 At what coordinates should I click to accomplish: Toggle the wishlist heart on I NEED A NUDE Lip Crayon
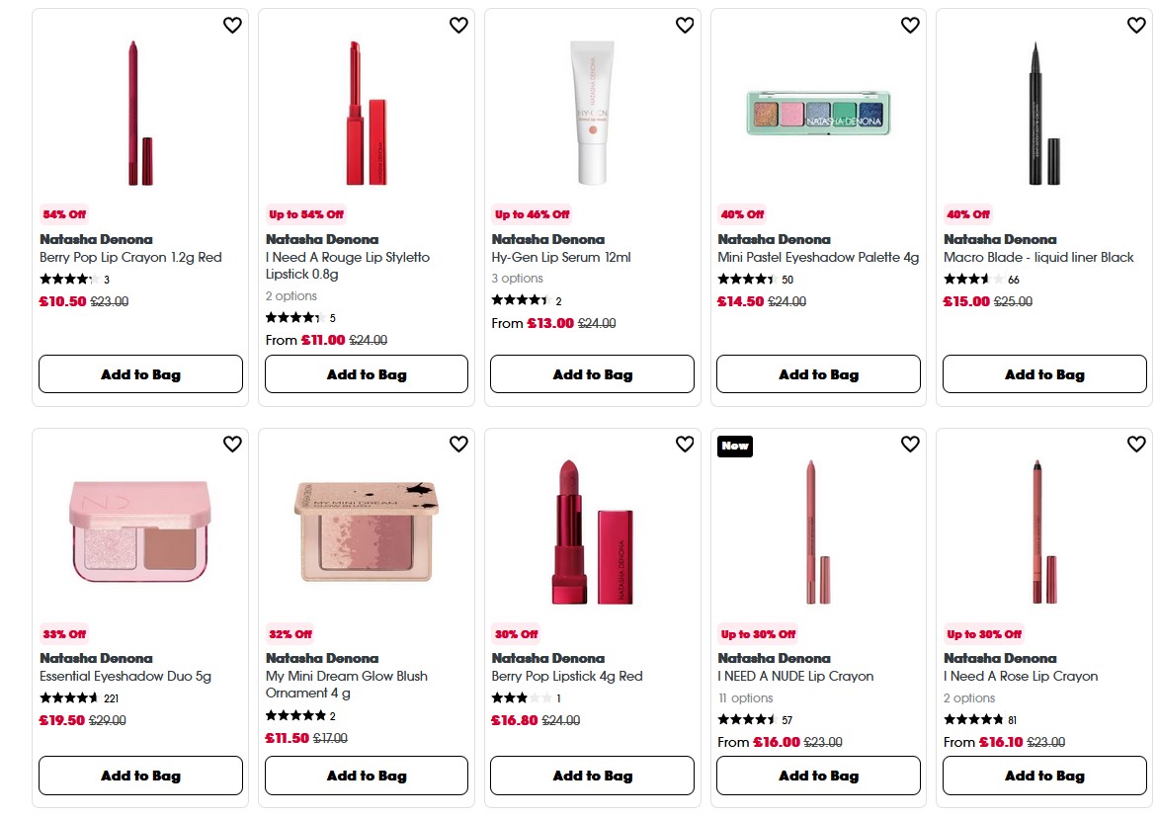coord(910,445)
